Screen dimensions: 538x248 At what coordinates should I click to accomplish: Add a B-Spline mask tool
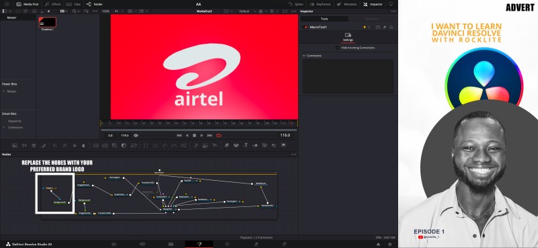[174, 145]
